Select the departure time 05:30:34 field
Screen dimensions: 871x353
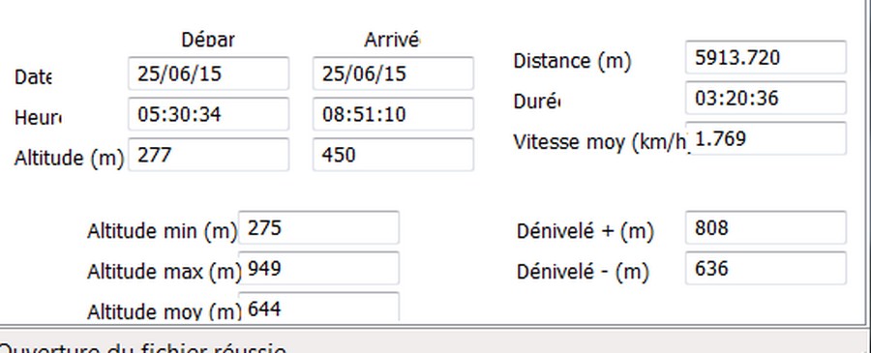tap(208, 114)
